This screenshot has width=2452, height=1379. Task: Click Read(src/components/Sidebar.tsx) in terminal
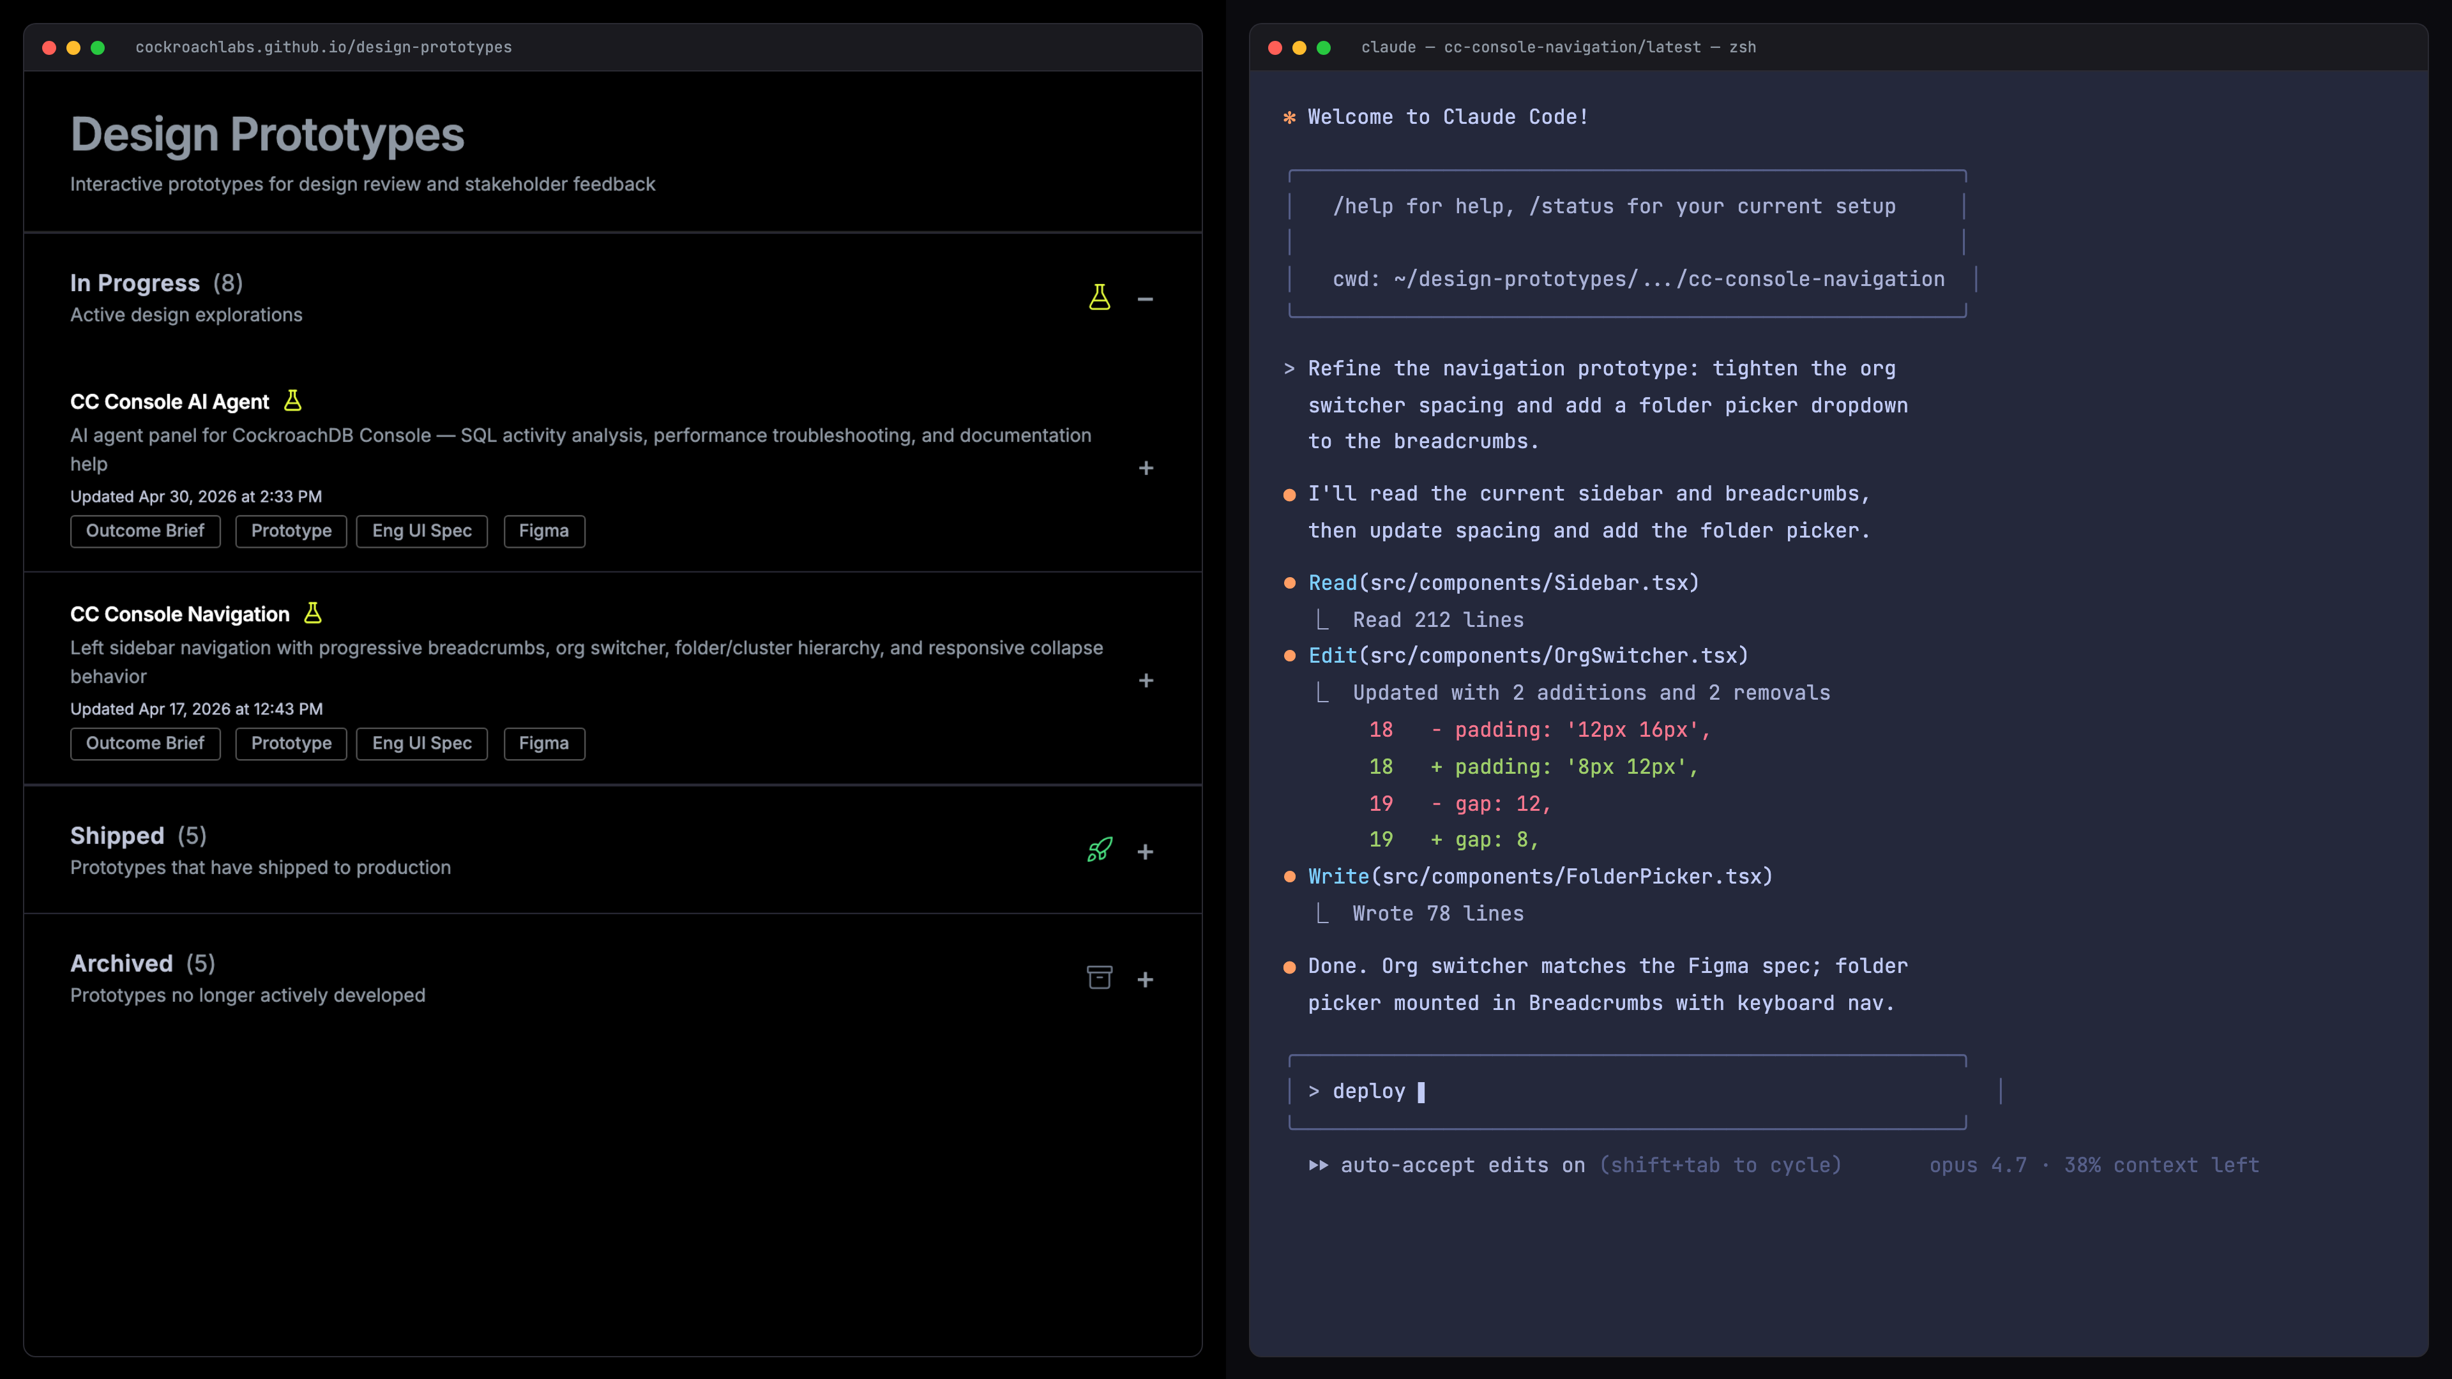point(1503,582)
